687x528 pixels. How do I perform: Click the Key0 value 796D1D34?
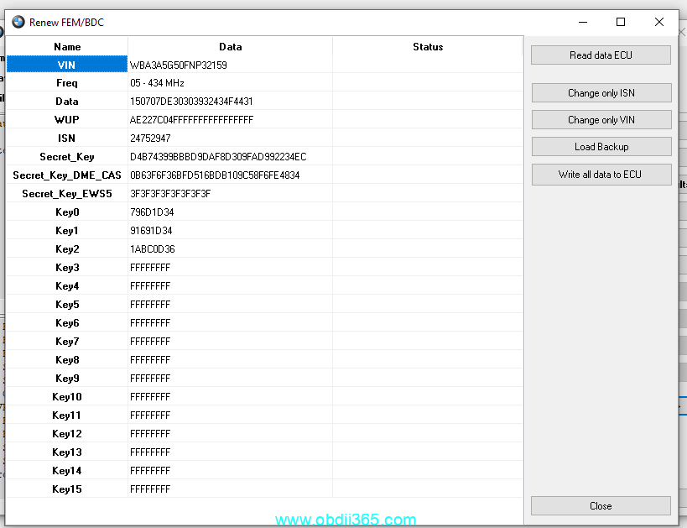(x=151, y=212)
